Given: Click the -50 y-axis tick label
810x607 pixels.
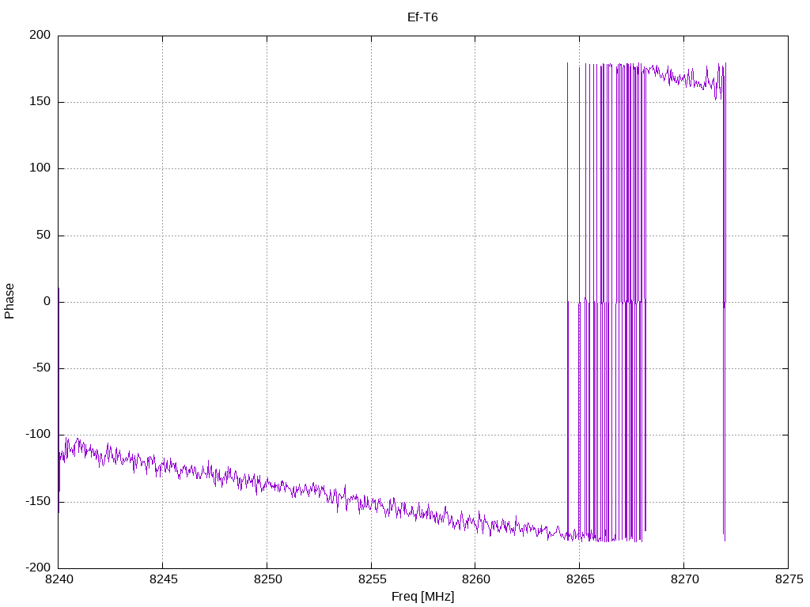Looking at the screenshot, I should [41, 368].
